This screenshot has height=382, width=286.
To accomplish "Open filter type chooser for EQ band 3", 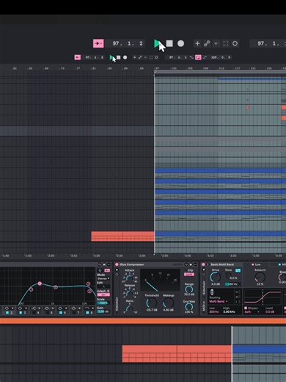I will (22, 309).
